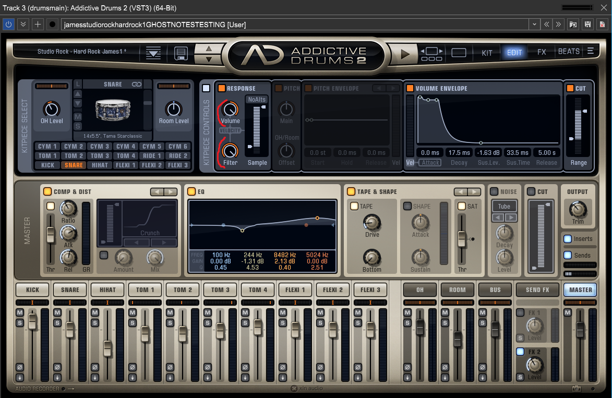This screenshot has height=398, width=612.
Task: Solo the snare kitpiece with S button
Action: 78,126
